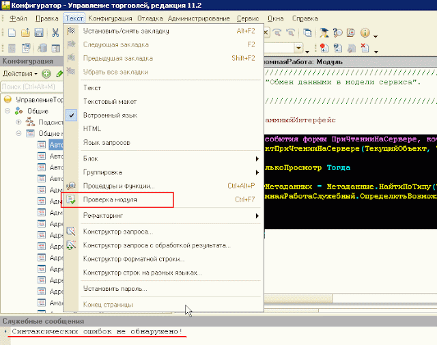The height and width of the screenshot is (345, 437).
Task: Select the УправлениеТорговлей root tree item
Action: [39, 100]
